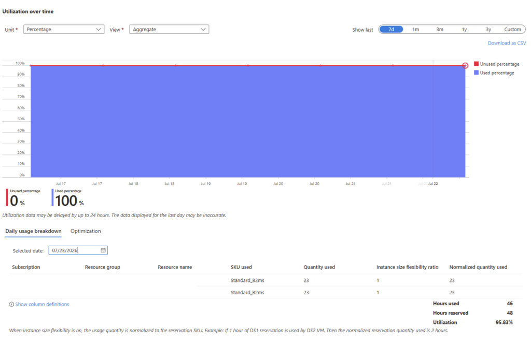
Task: Open the Daily usage breakdown tab
Action: [33, 231]
